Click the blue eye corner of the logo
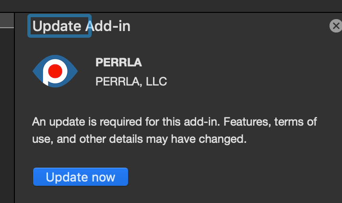Viewport: 342px width, 203px height. click(x=36, y=72)
